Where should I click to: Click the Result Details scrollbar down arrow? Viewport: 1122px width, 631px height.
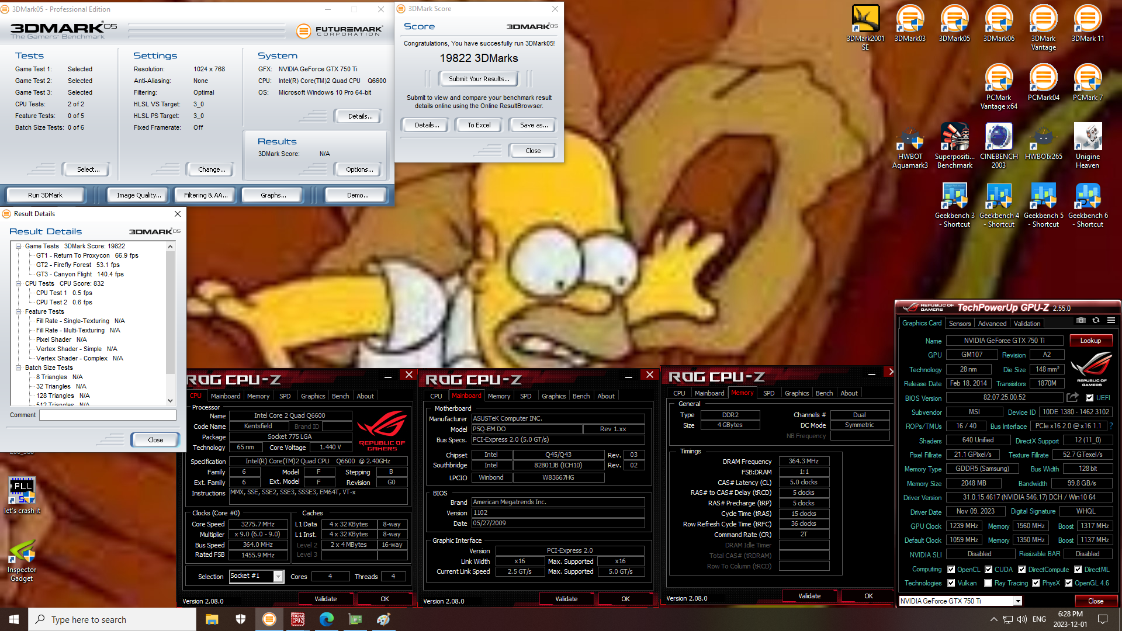pos(170,400)
